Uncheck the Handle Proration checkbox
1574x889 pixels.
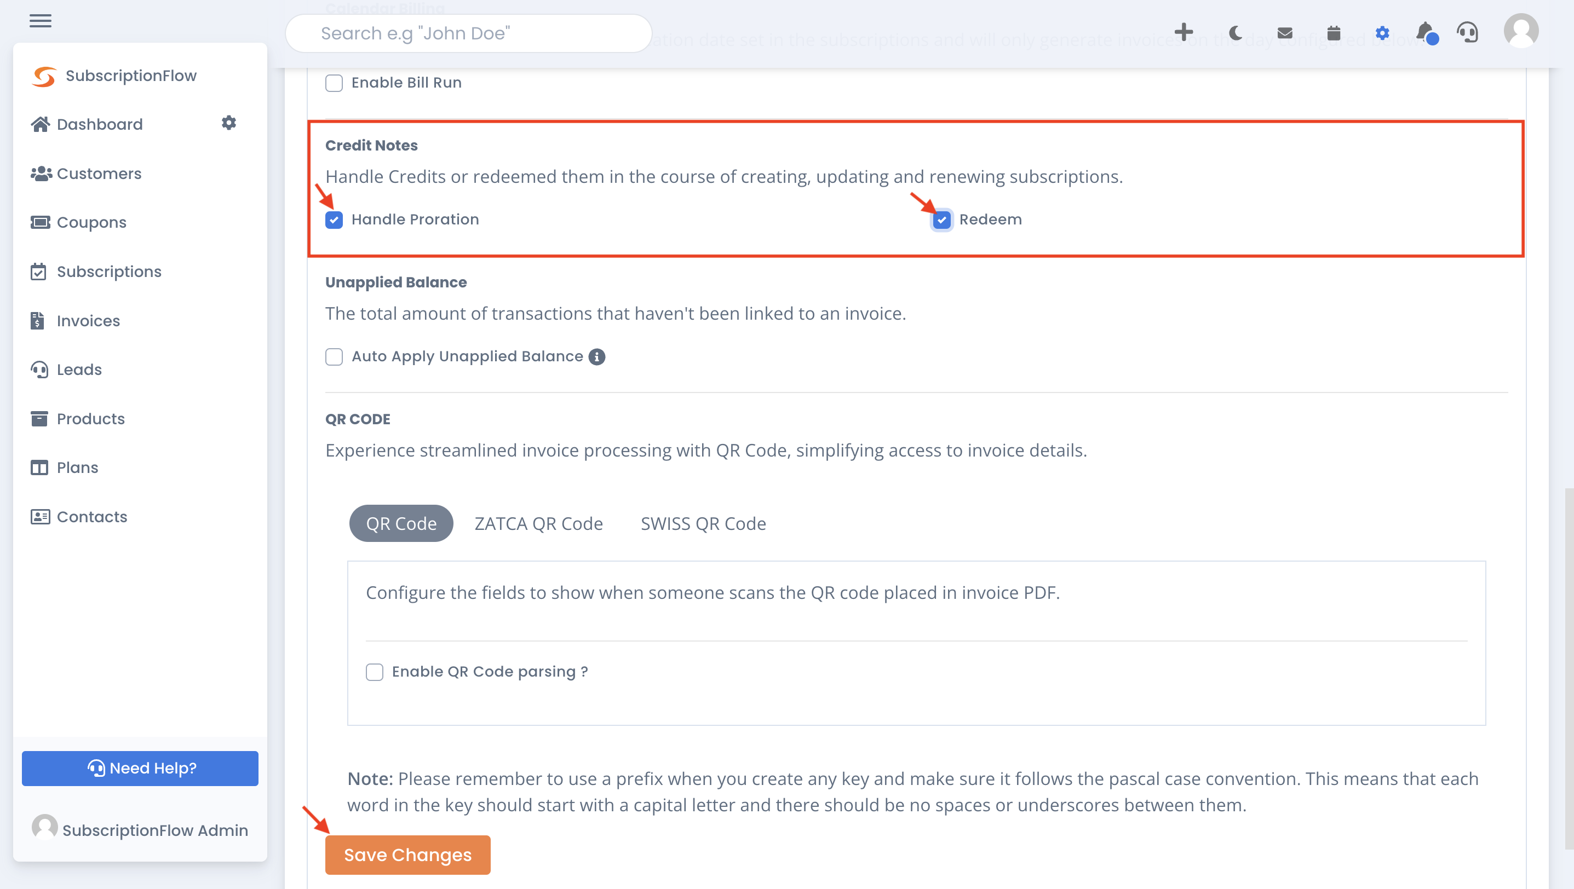pyautogui.click(x=334, y=220)
